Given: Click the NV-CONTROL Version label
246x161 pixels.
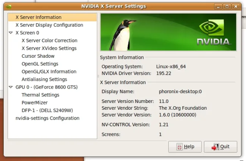Looking at the screenshot, I should (x=126, y=125).
